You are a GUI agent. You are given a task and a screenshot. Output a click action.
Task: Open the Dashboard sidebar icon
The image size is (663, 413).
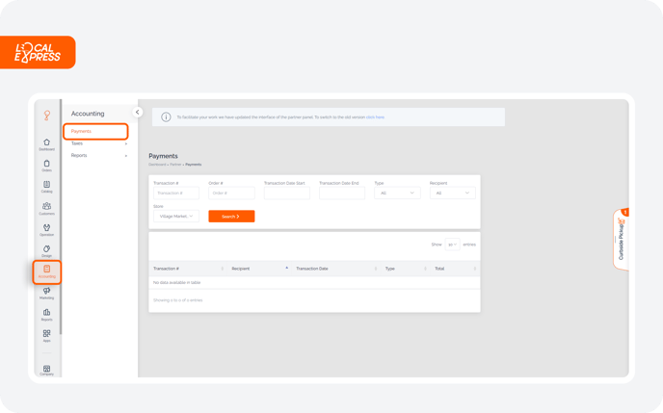pos(46,144)
